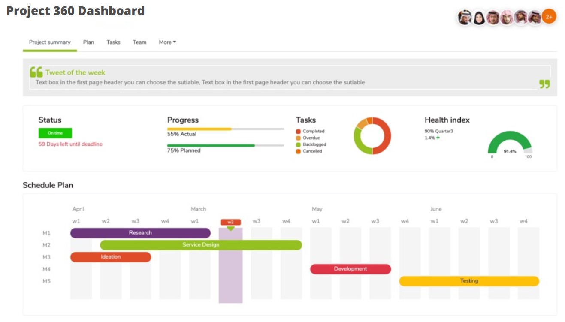Click the orange 2+ team members badge
Screen dimensions: 565x322
[x=549, y=17]
